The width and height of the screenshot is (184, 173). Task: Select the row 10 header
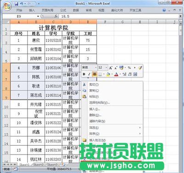pyautogui.click(x=6, y=104)
